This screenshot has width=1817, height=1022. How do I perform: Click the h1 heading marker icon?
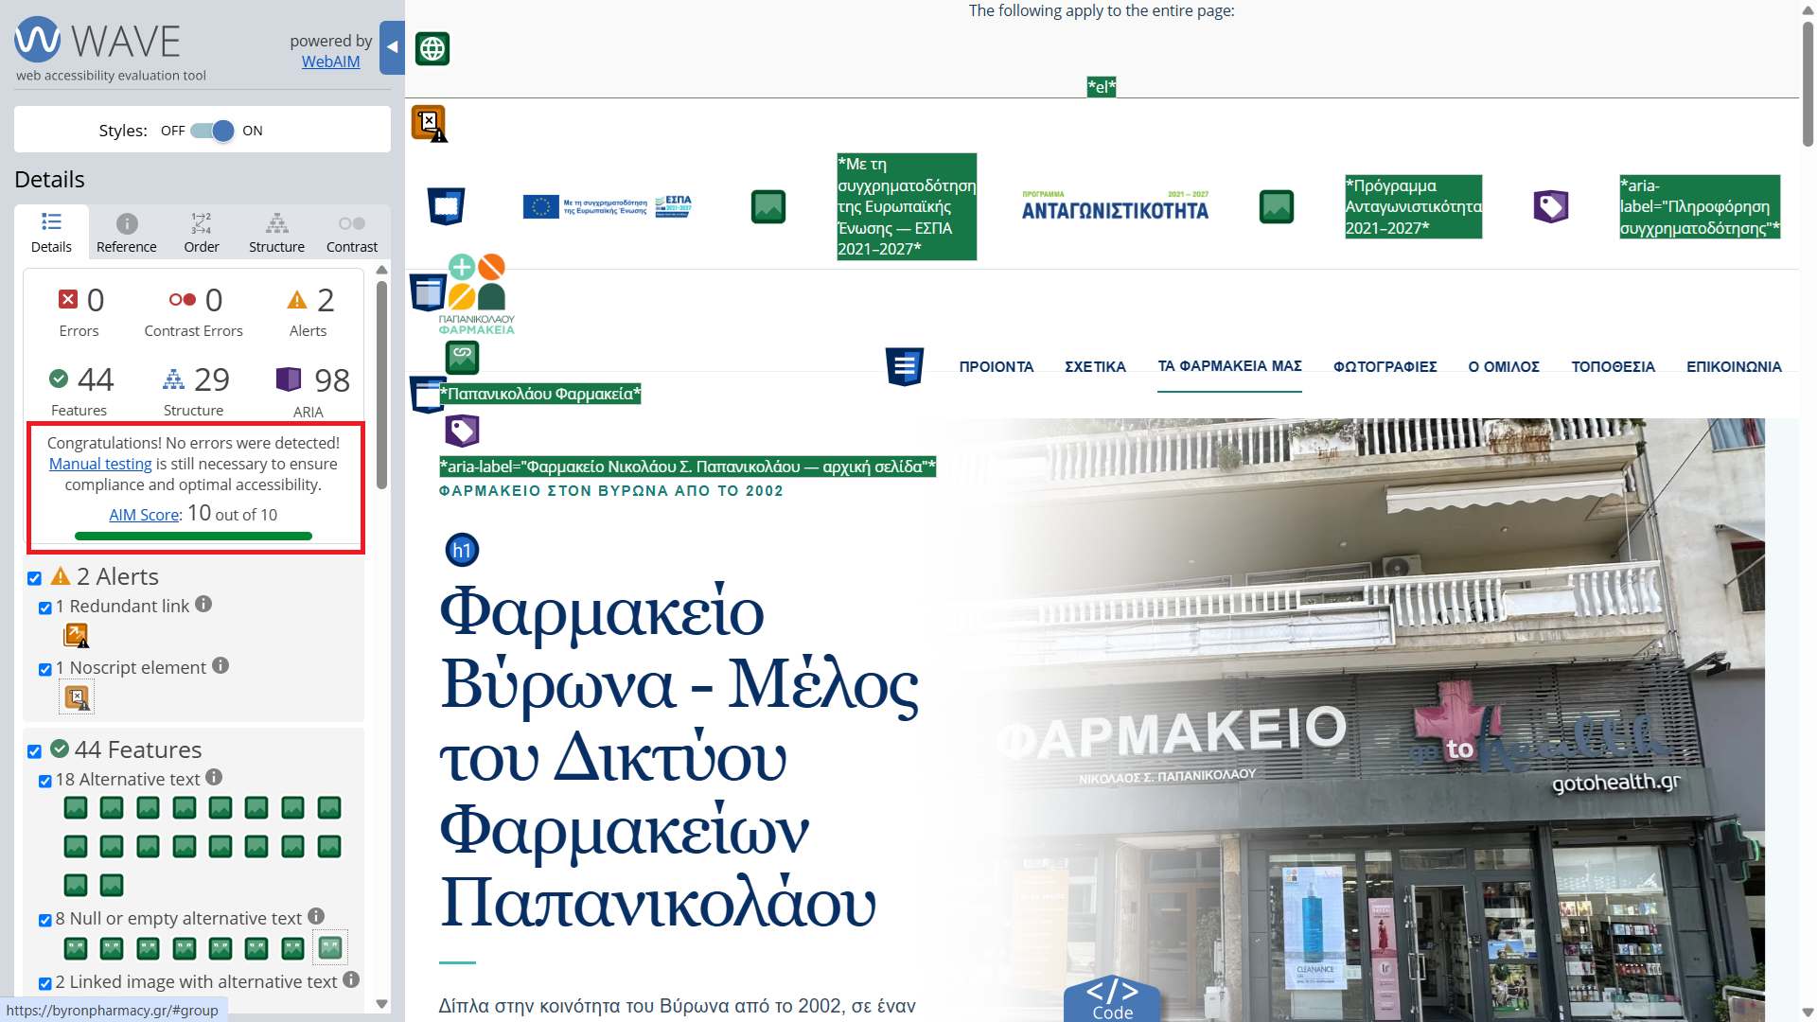tap(462, 550)
